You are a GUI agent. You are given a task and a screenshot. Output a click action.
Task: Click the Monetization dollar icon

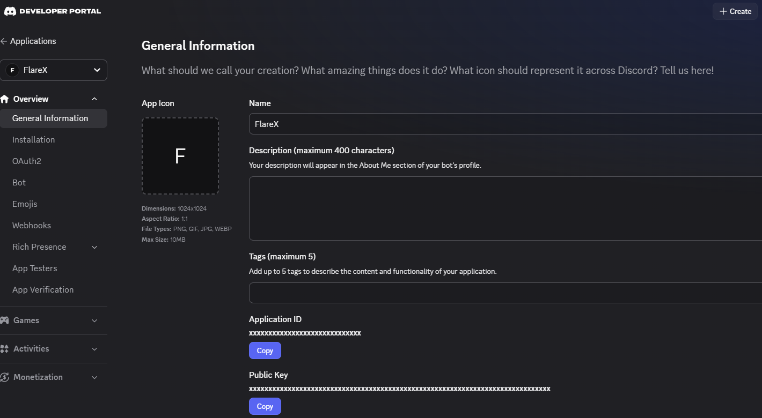[x=4, y=377]
